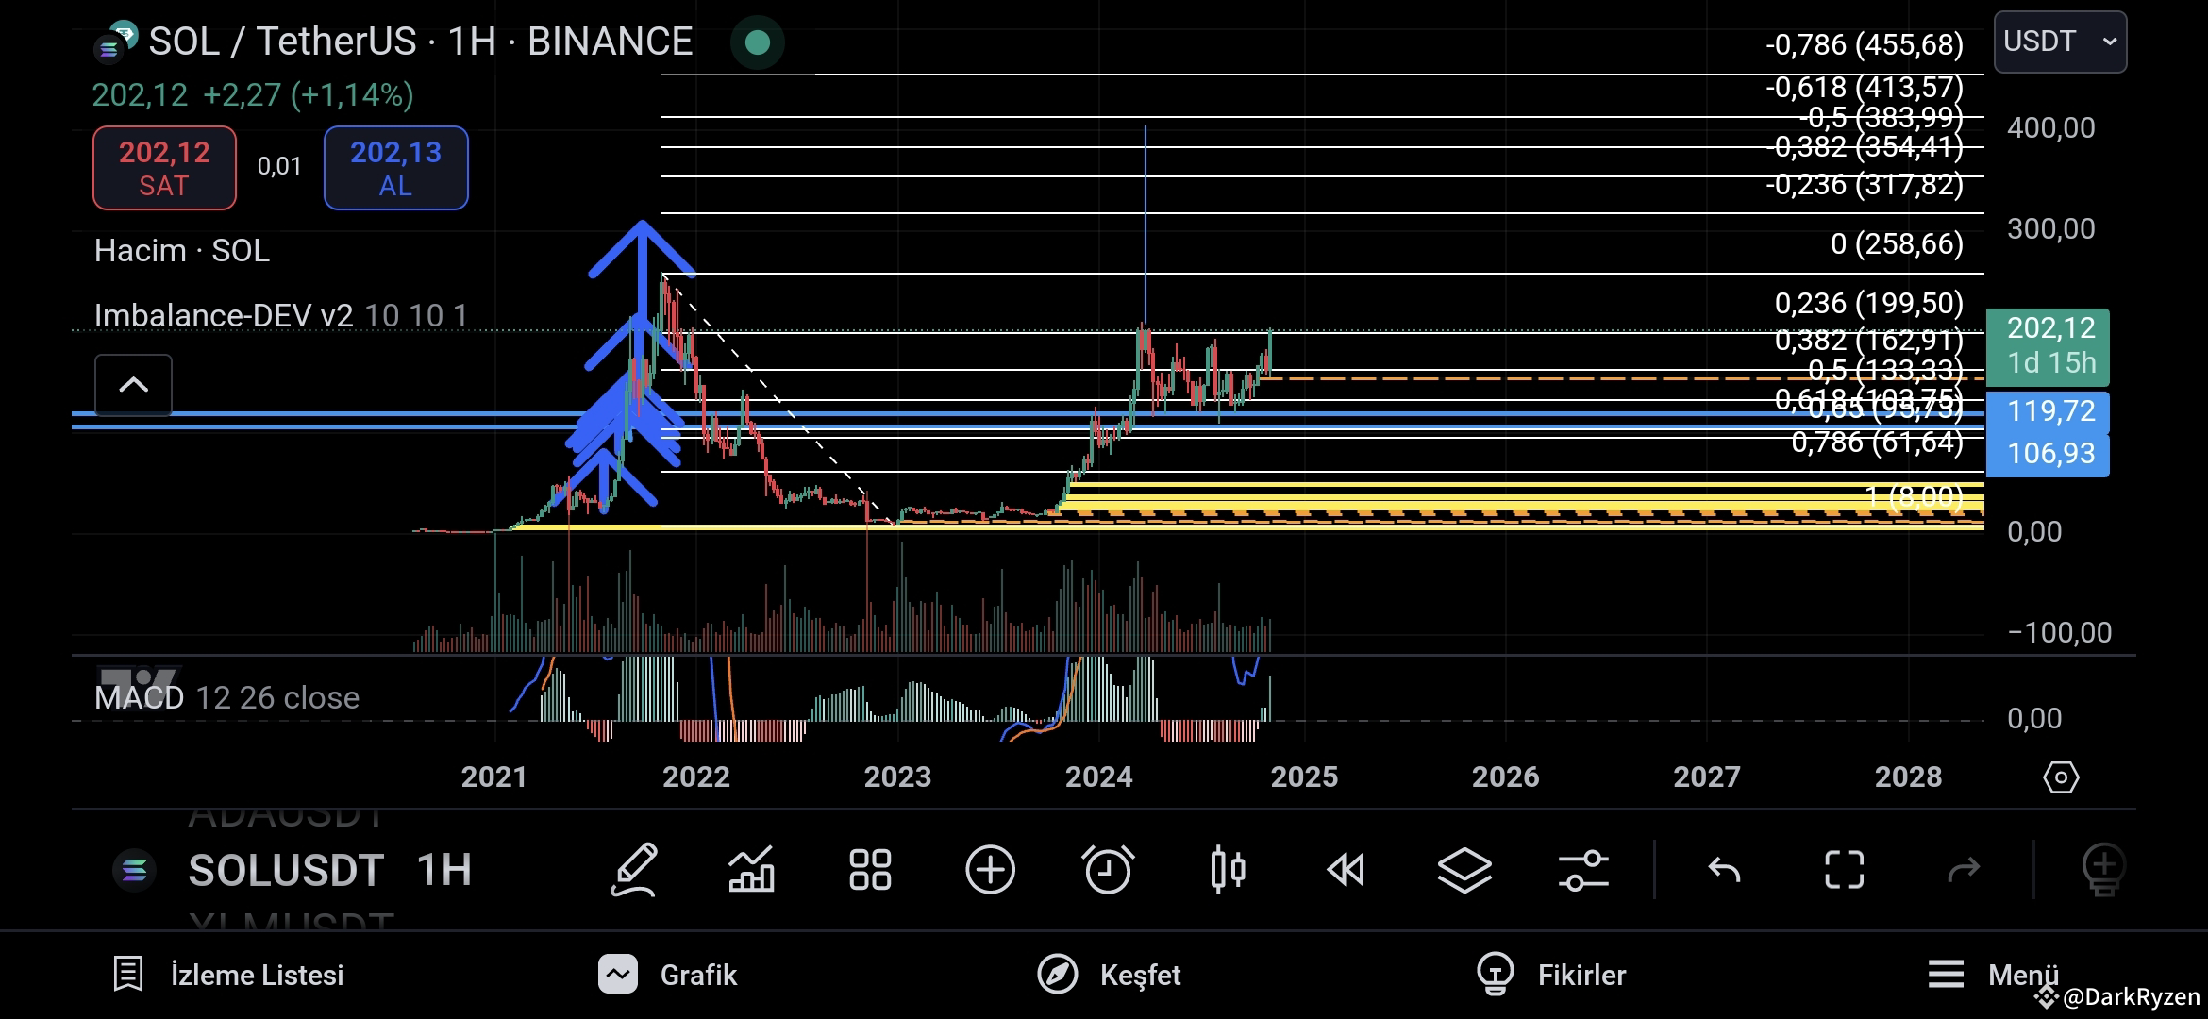The image size is (2208, 1019).
Task: Select the MACD 12 26 close label
Action: 226,697
